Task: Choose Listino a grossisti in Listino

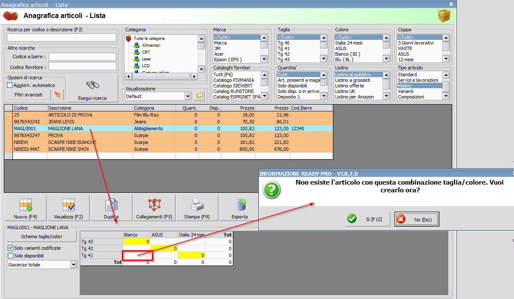Action: tap(352, 80)
